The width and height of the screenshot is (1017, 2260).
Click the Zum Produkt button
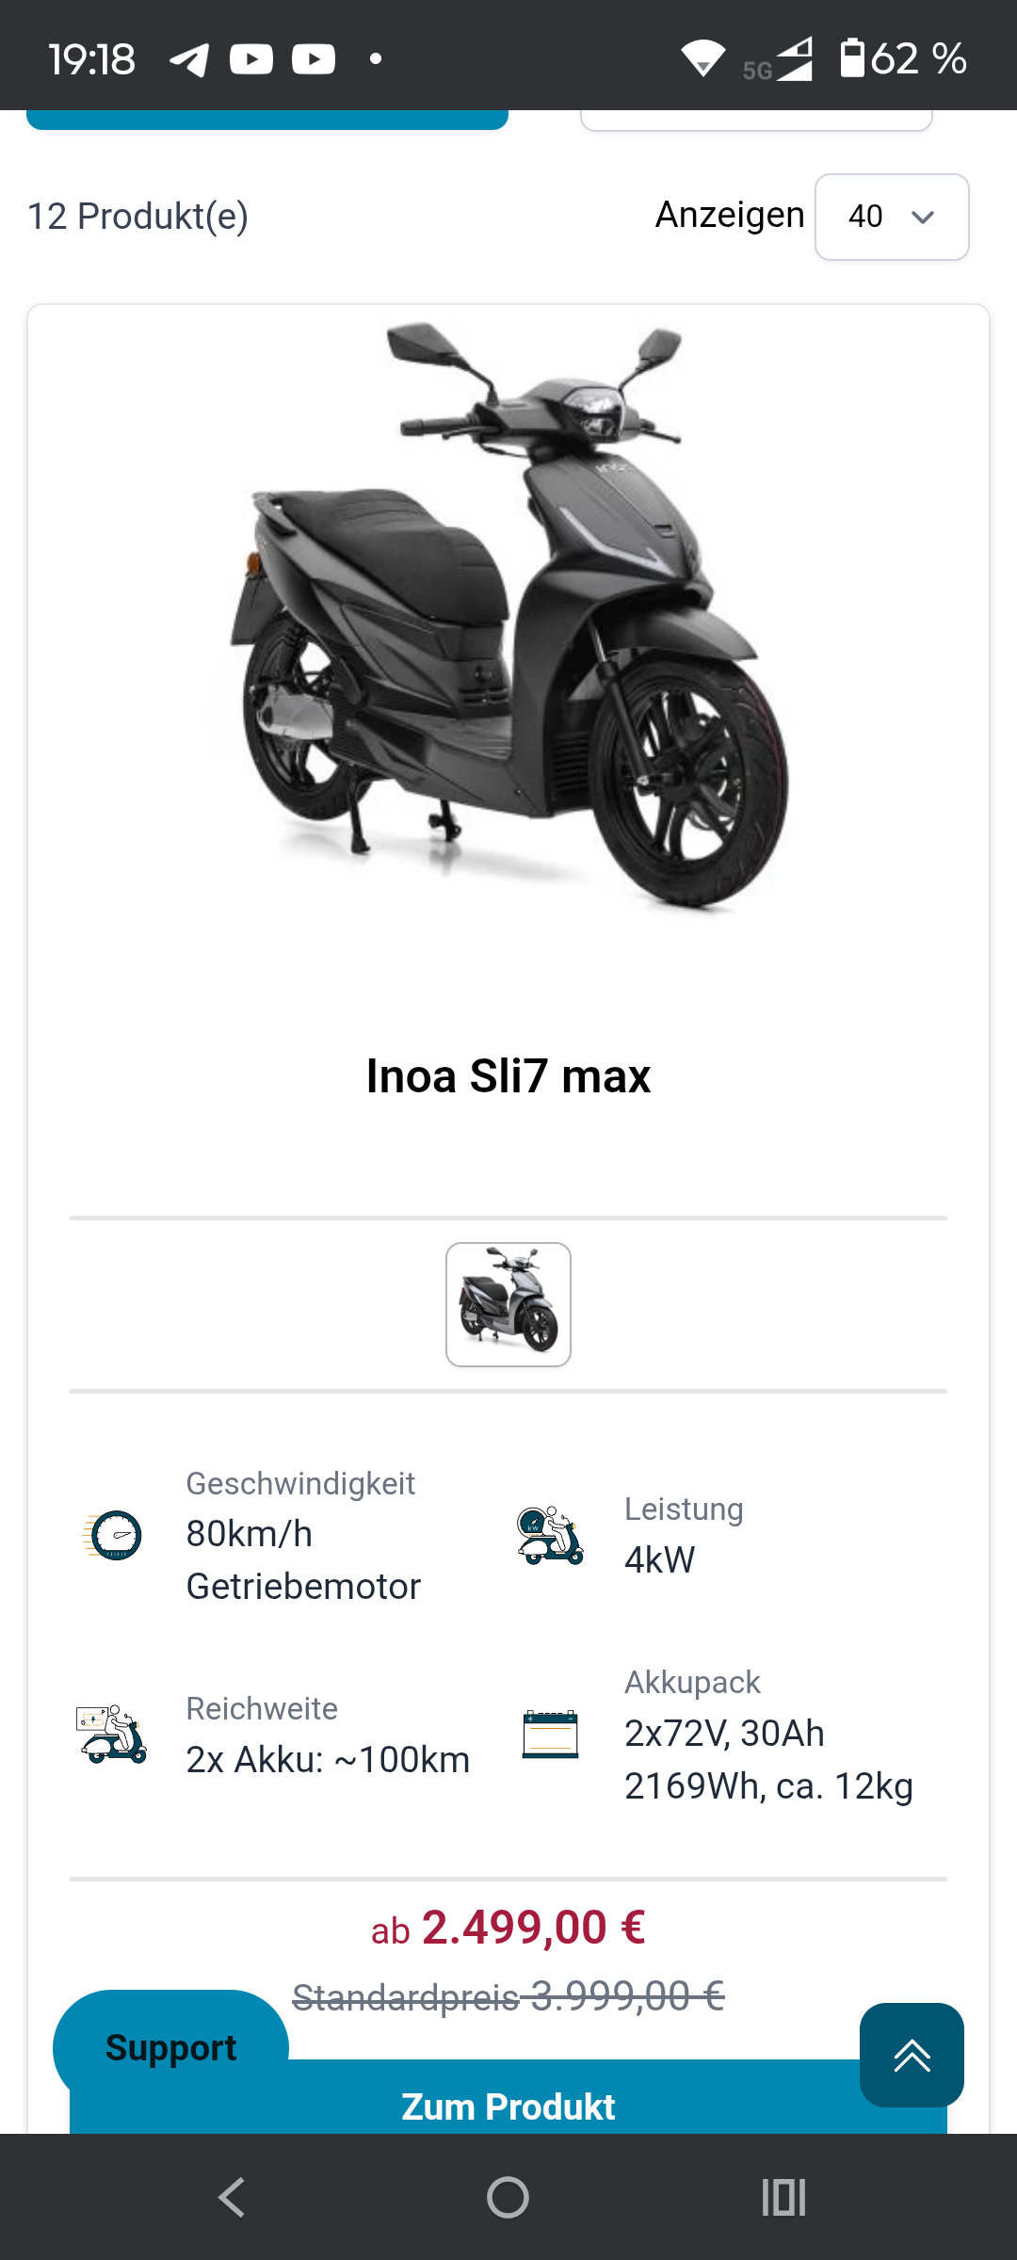508,2106
